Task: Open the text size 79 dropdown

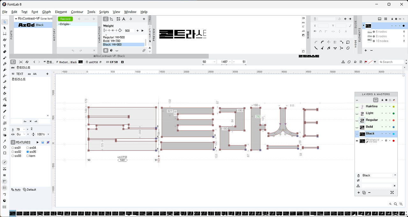Action: [x=28, y=129]
